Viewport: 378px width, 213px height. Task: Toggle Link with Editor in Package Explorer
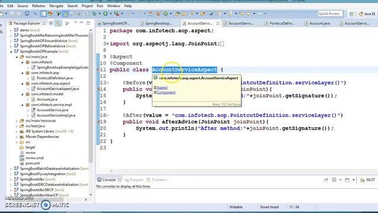(x=58, y=23)
